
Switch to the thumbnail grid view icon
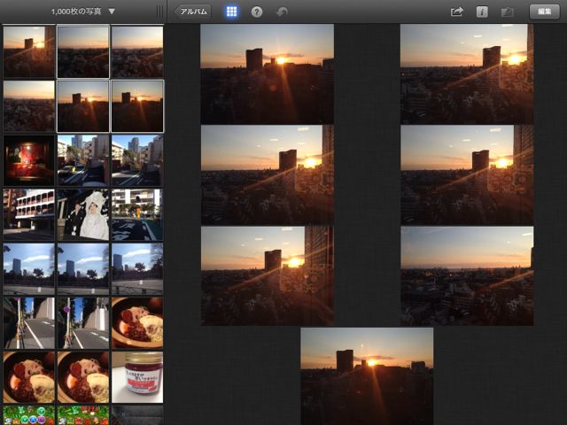[231, 12]
